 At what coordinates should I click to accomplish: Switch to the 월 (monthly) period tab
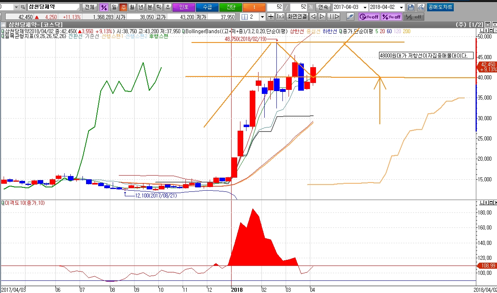[132, 7]
